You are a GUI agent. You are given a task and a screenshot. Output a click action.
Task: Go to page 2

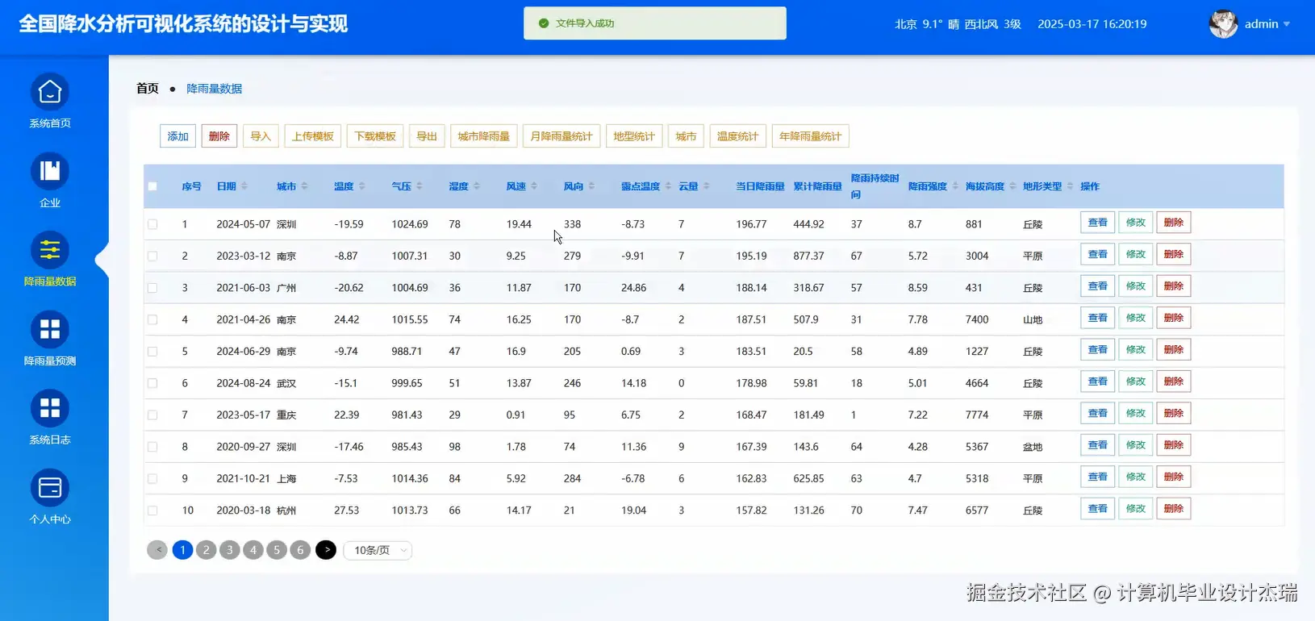point(206,550)
